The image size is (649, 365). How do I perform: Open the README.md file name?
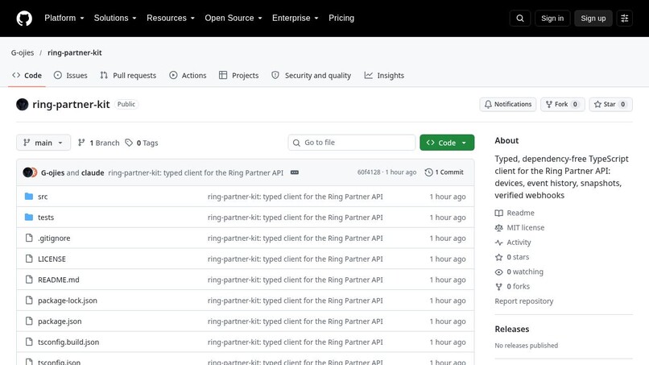pyautogui.click(x=59, y=280)
